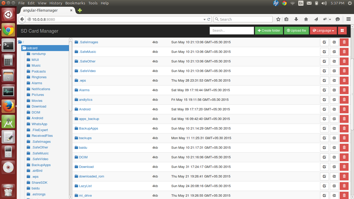This screenshot has width=354, height=199.
Task: Delete the .SafeOther folder with its trash icon
Action: pos(344,61)
